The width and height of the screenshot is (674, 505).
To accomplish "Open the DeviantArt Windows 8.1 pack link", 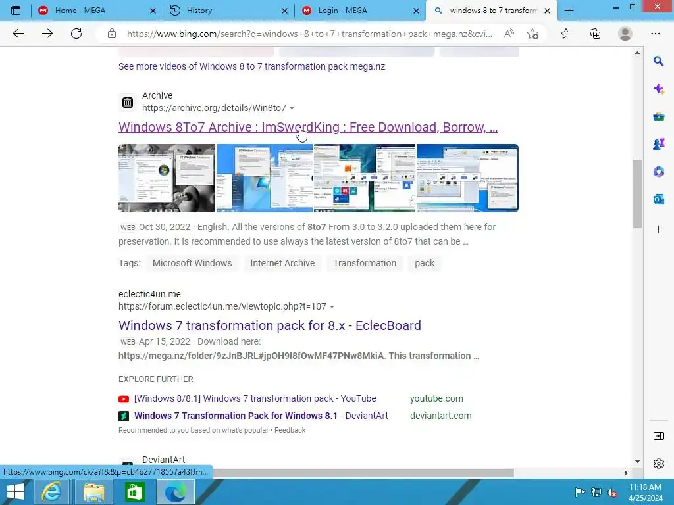I will point(261,416).
